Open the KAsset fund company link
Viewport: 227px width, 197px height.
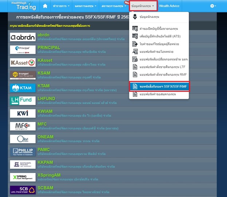tap(45, 60)
